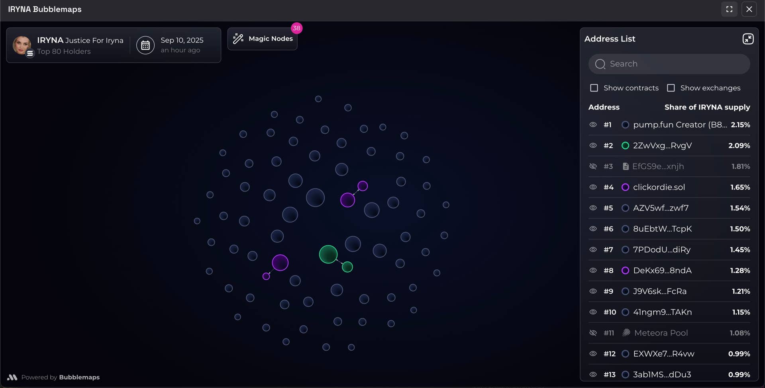The height and width of the screenshot is (388, 765).
Task: Focus the address Search field
Action: [x=669, y=64]
